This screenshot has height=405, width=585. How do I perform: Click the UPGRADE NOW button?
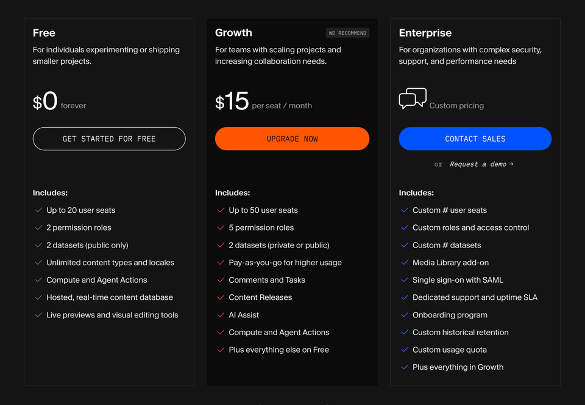[x=292, y=139]
